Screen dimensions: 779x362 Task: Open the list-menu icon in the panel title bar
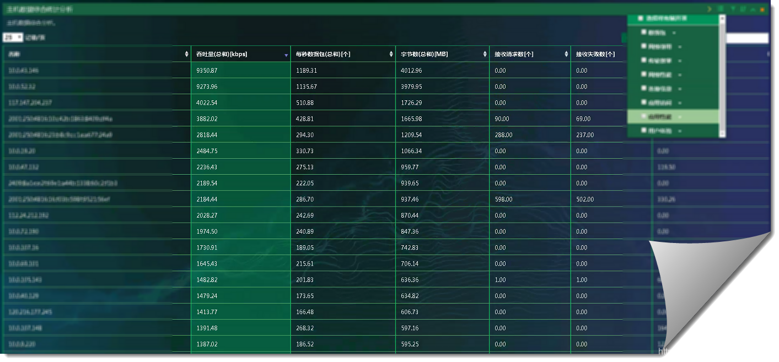[x=721, y=9]
